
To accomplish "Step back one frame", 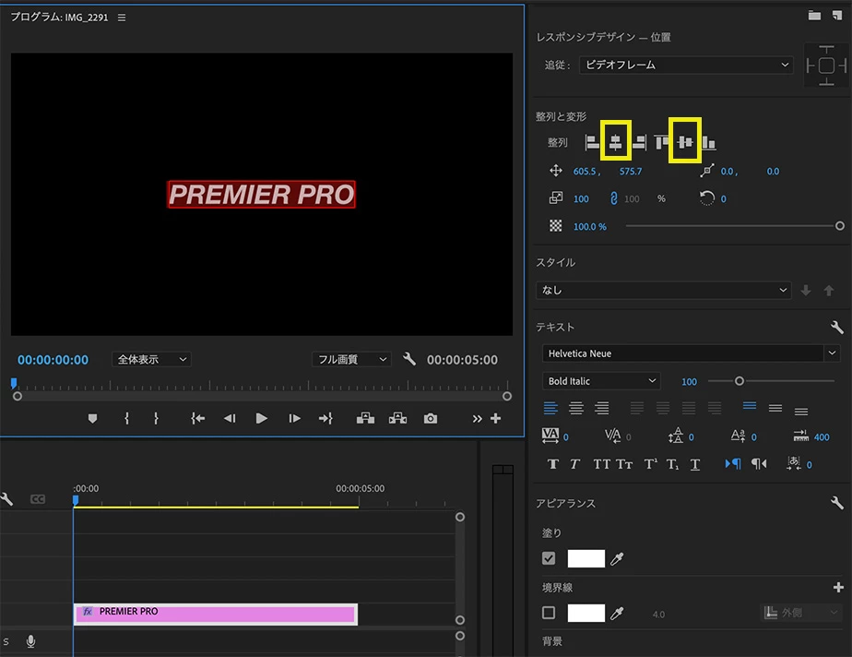I will point(230,418).
